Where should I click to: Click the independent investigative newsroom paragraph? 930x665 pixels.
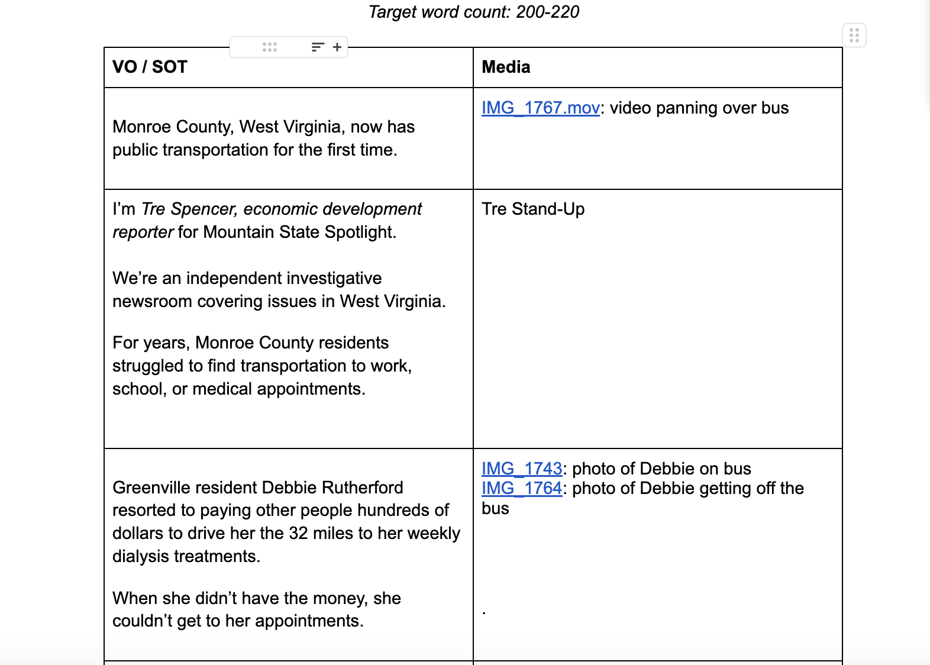[x=279, y=290]
